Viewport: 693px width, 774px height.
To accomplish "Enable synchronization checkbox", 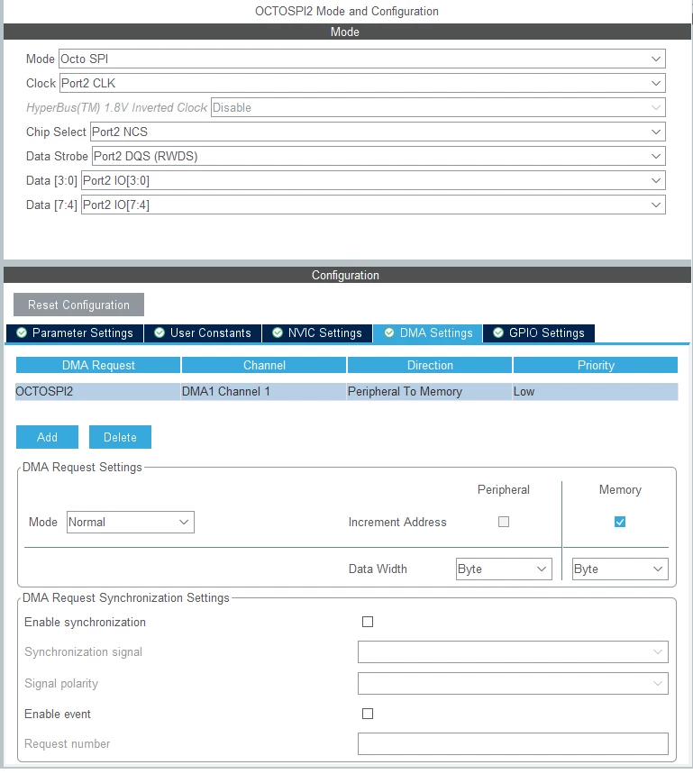I will (368, 622).
